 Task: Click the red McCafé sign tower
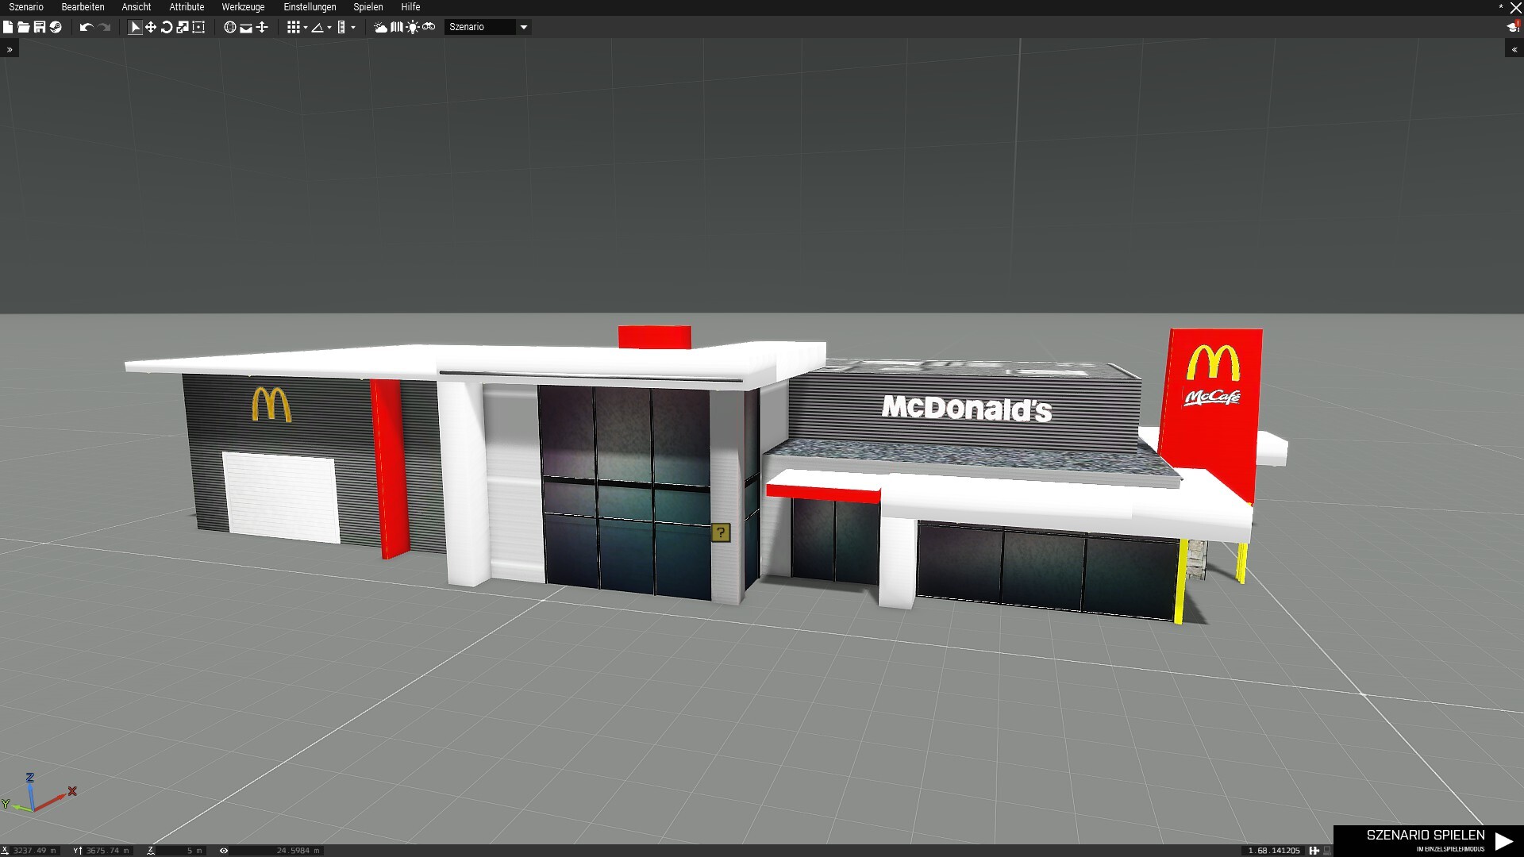point(1212,413)
